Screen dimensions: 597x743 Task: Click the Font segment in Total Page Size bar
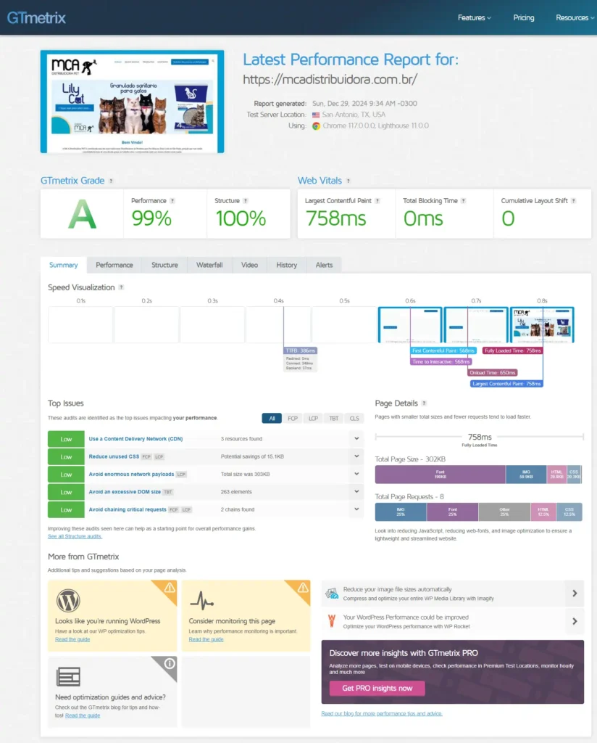[x=440, y=475]
